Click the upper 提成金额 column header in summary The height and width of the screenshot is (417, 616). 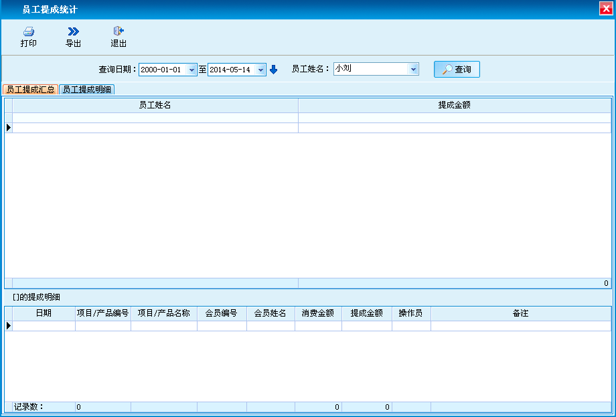[454, 105]
